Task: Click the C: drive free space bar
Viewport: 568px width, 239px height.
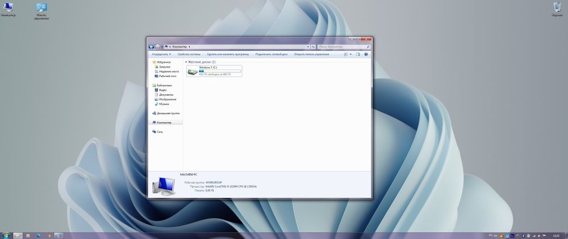Action: tap(220, 71)
